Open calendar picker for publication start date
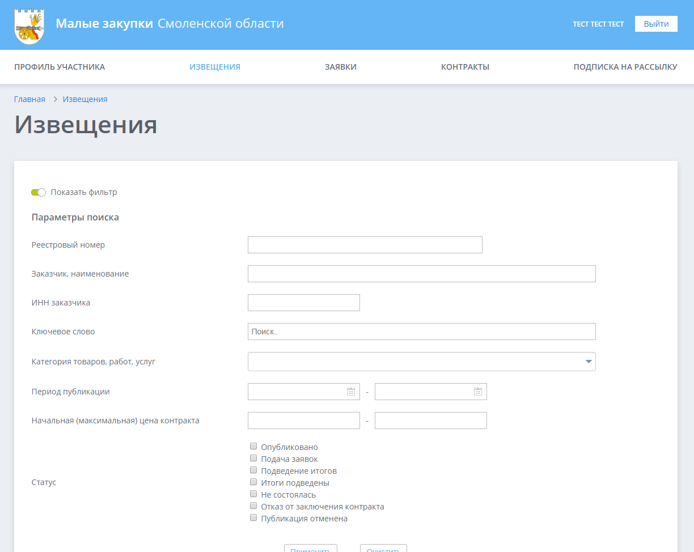 coord(351,392)
